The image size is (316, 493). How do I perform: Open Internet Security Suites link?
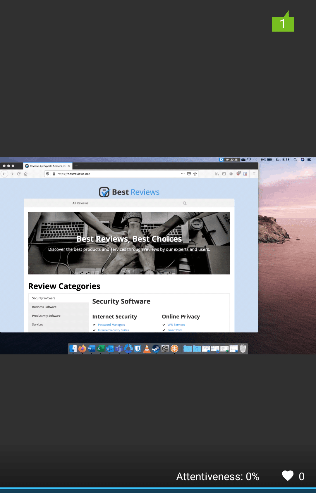[x=113, y=330]
